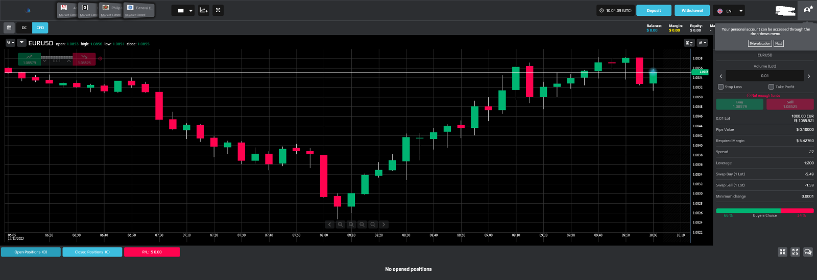Open the economic calendar icon
The width and height of the screenshot is (817, 280).
point(9,27)
